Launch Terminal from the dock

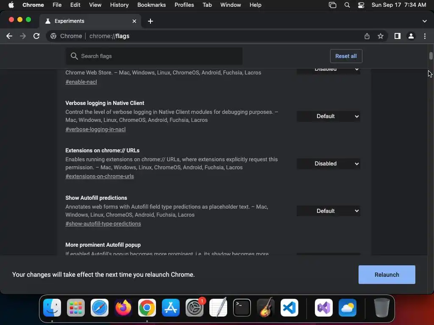(242, 308)
